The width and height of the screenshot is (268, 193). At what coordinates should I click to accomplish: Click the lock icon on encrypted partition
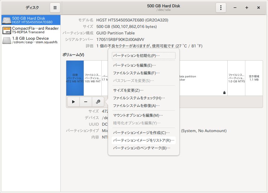point(224,93)
